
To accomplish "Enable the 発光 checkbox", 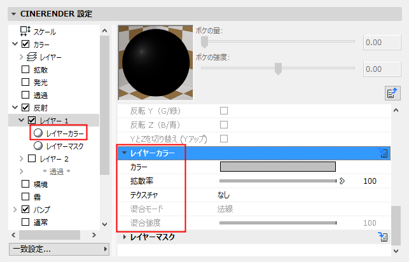I will 25,82.
